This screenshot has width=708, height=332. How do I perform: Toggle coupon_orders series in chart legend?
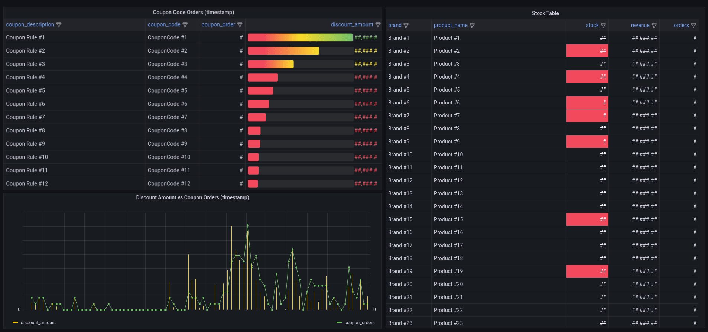pyautogui.click(x=359, y=323)
